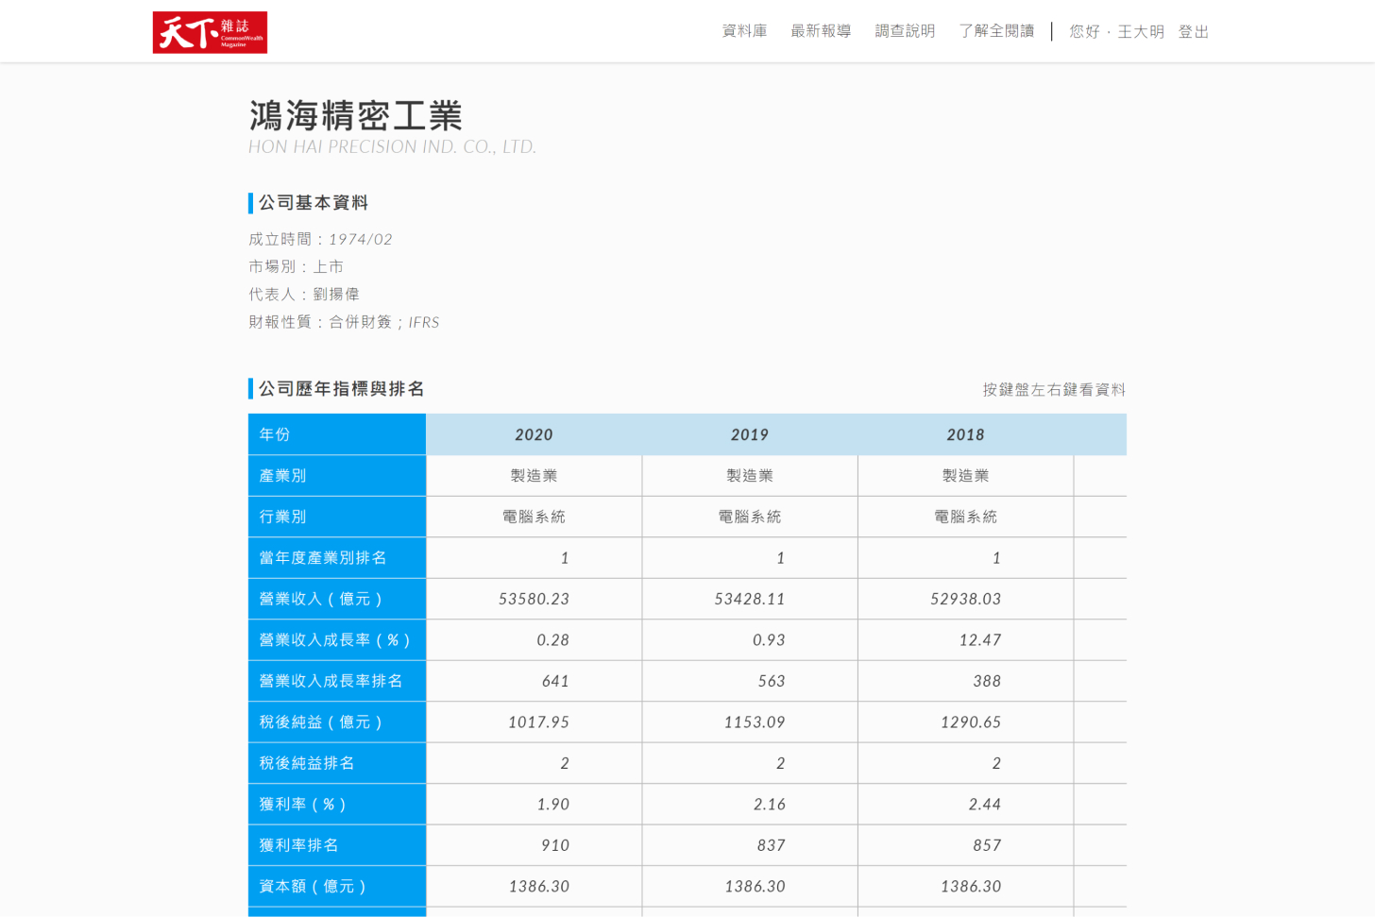The width and height of the screenshot is (1375, 917).
Task: Select the 2020 year column header
Action: [534, 434]
